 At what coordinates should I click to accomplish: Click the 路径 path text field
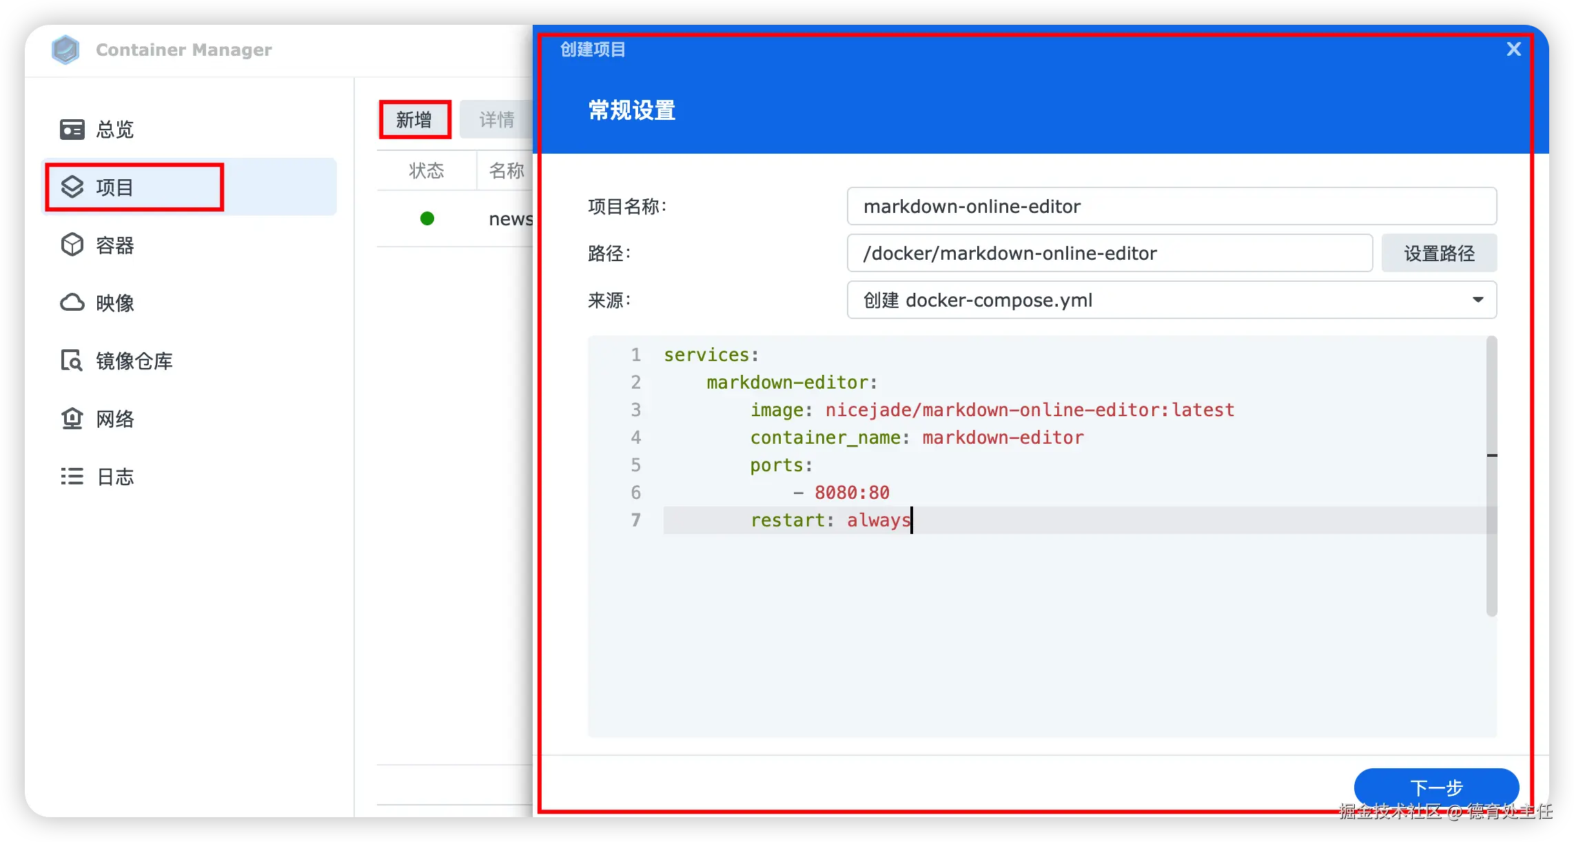(x=1110, y=253)
